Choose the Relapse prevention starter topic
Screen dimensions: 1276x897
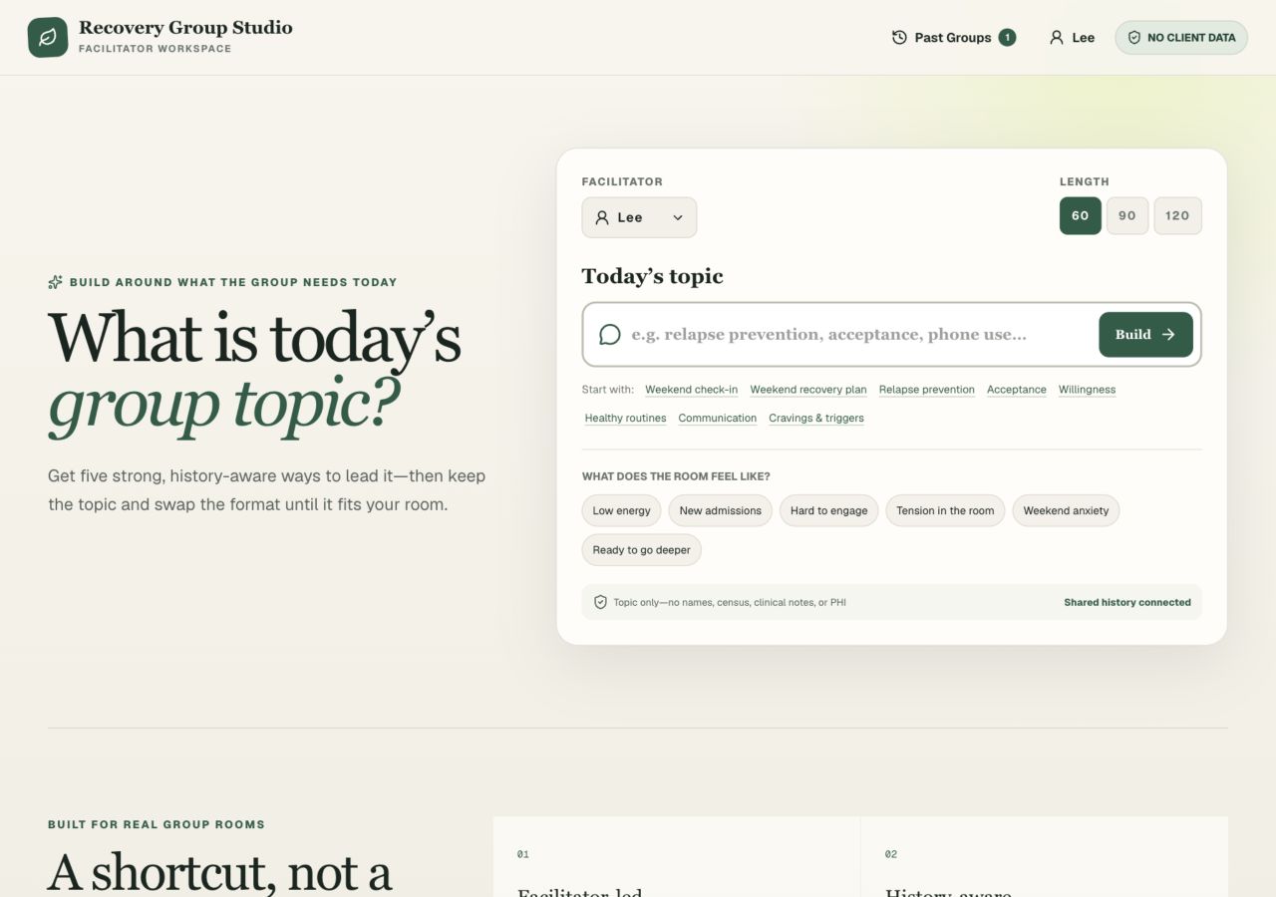pyautogui.click(x=927, y=390)
